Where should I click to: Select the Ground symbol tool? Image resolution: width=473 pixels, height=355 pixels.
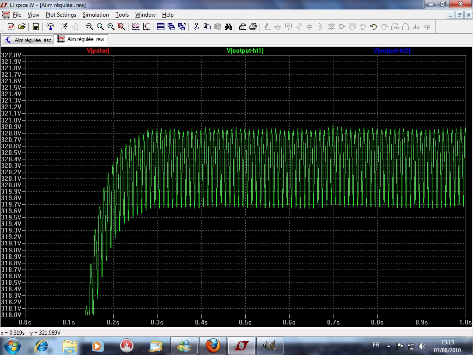click(x=278, y=27)
